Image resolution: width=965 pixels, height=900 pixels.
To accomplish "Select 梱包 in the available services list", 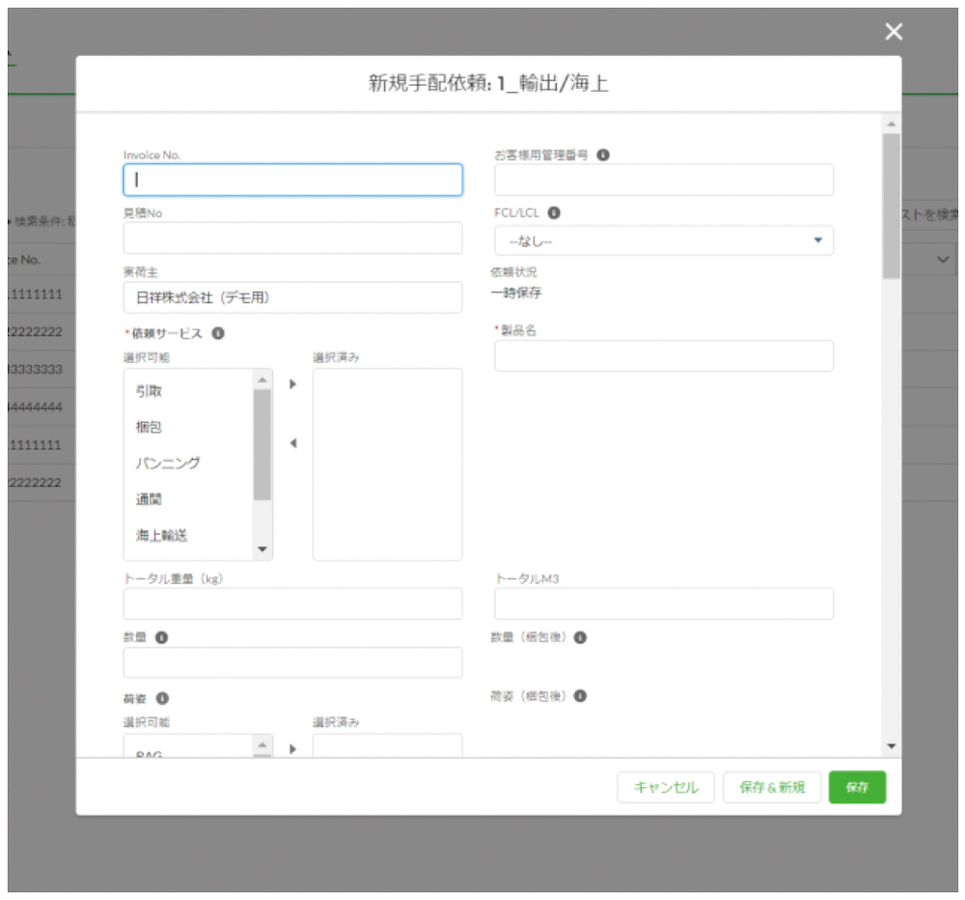I will (x=149, y=426).
